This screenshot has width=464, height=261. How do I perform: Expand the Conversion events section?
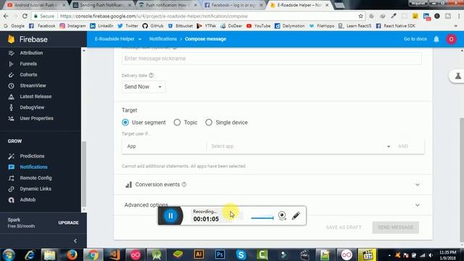point(273,185)
